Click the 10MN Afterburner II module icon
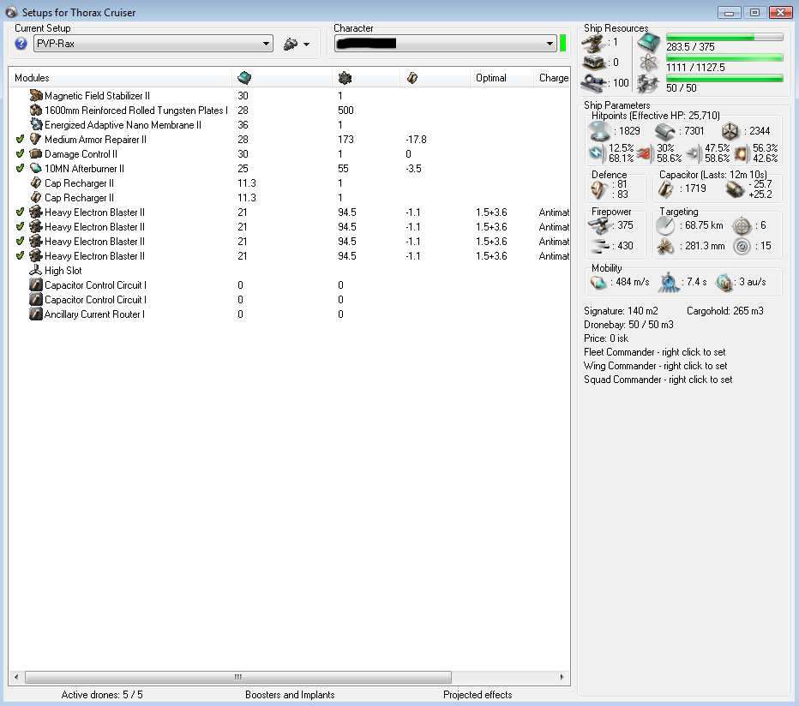 tap(36, 169)
